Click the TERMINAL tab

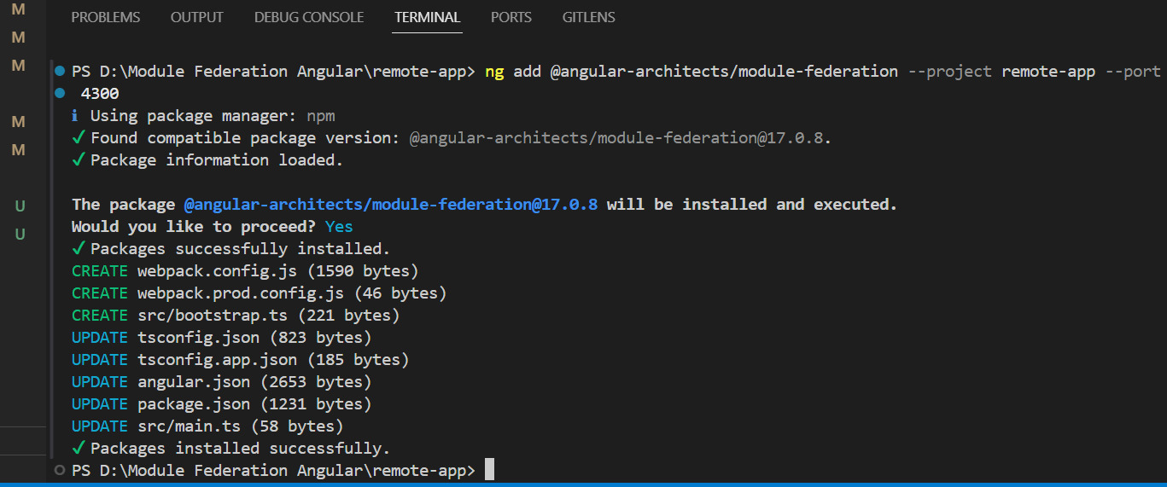pos(427,17)
